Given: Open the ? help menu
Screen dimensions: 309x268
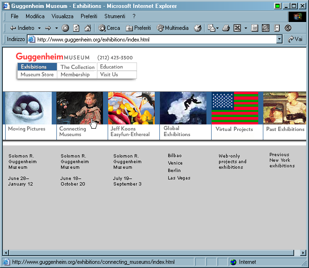Looking at the screenshot, I should [x=134, y=16].
